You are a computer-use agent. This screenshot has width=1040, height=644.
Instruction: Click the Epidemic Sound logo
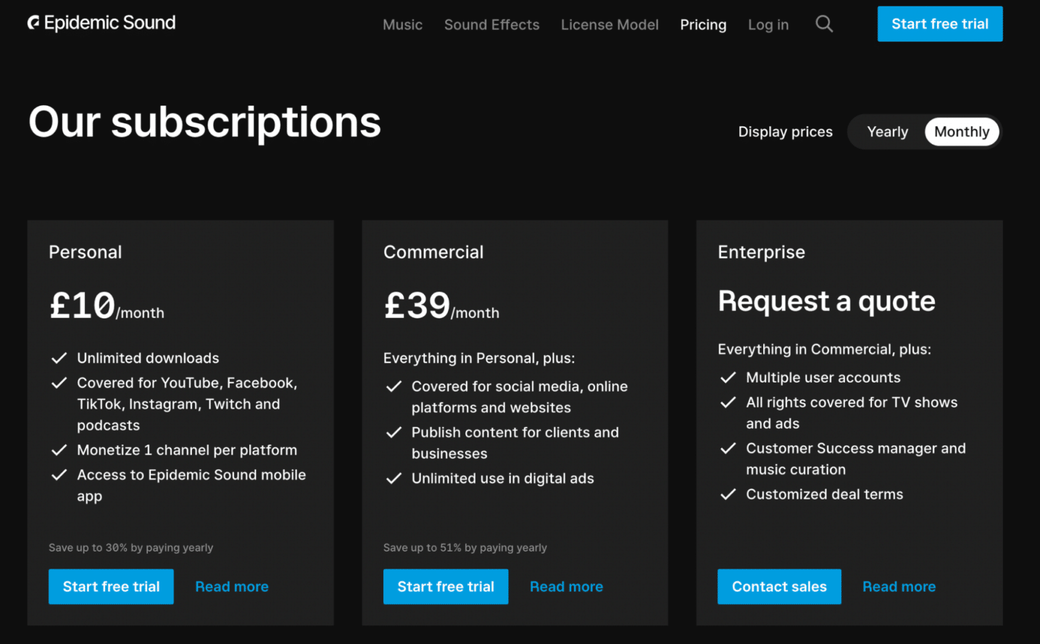pos(101,23)
